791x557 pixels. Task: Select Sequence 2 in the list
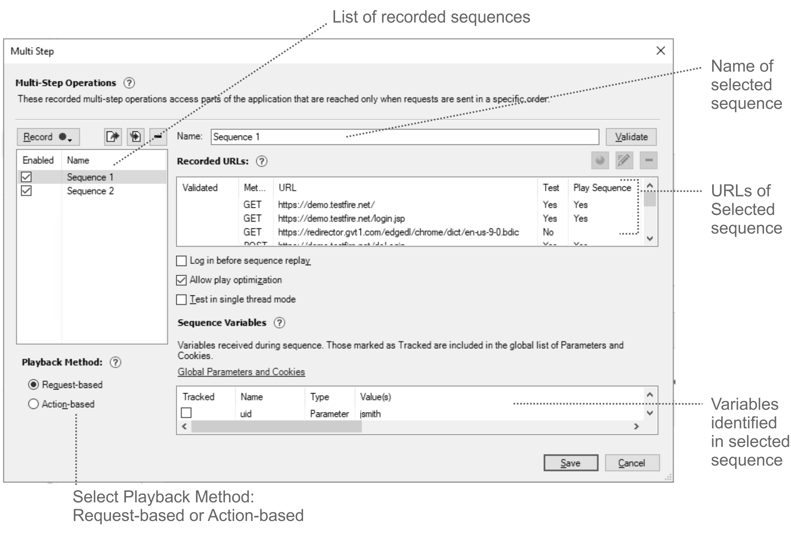coord(90,191)
